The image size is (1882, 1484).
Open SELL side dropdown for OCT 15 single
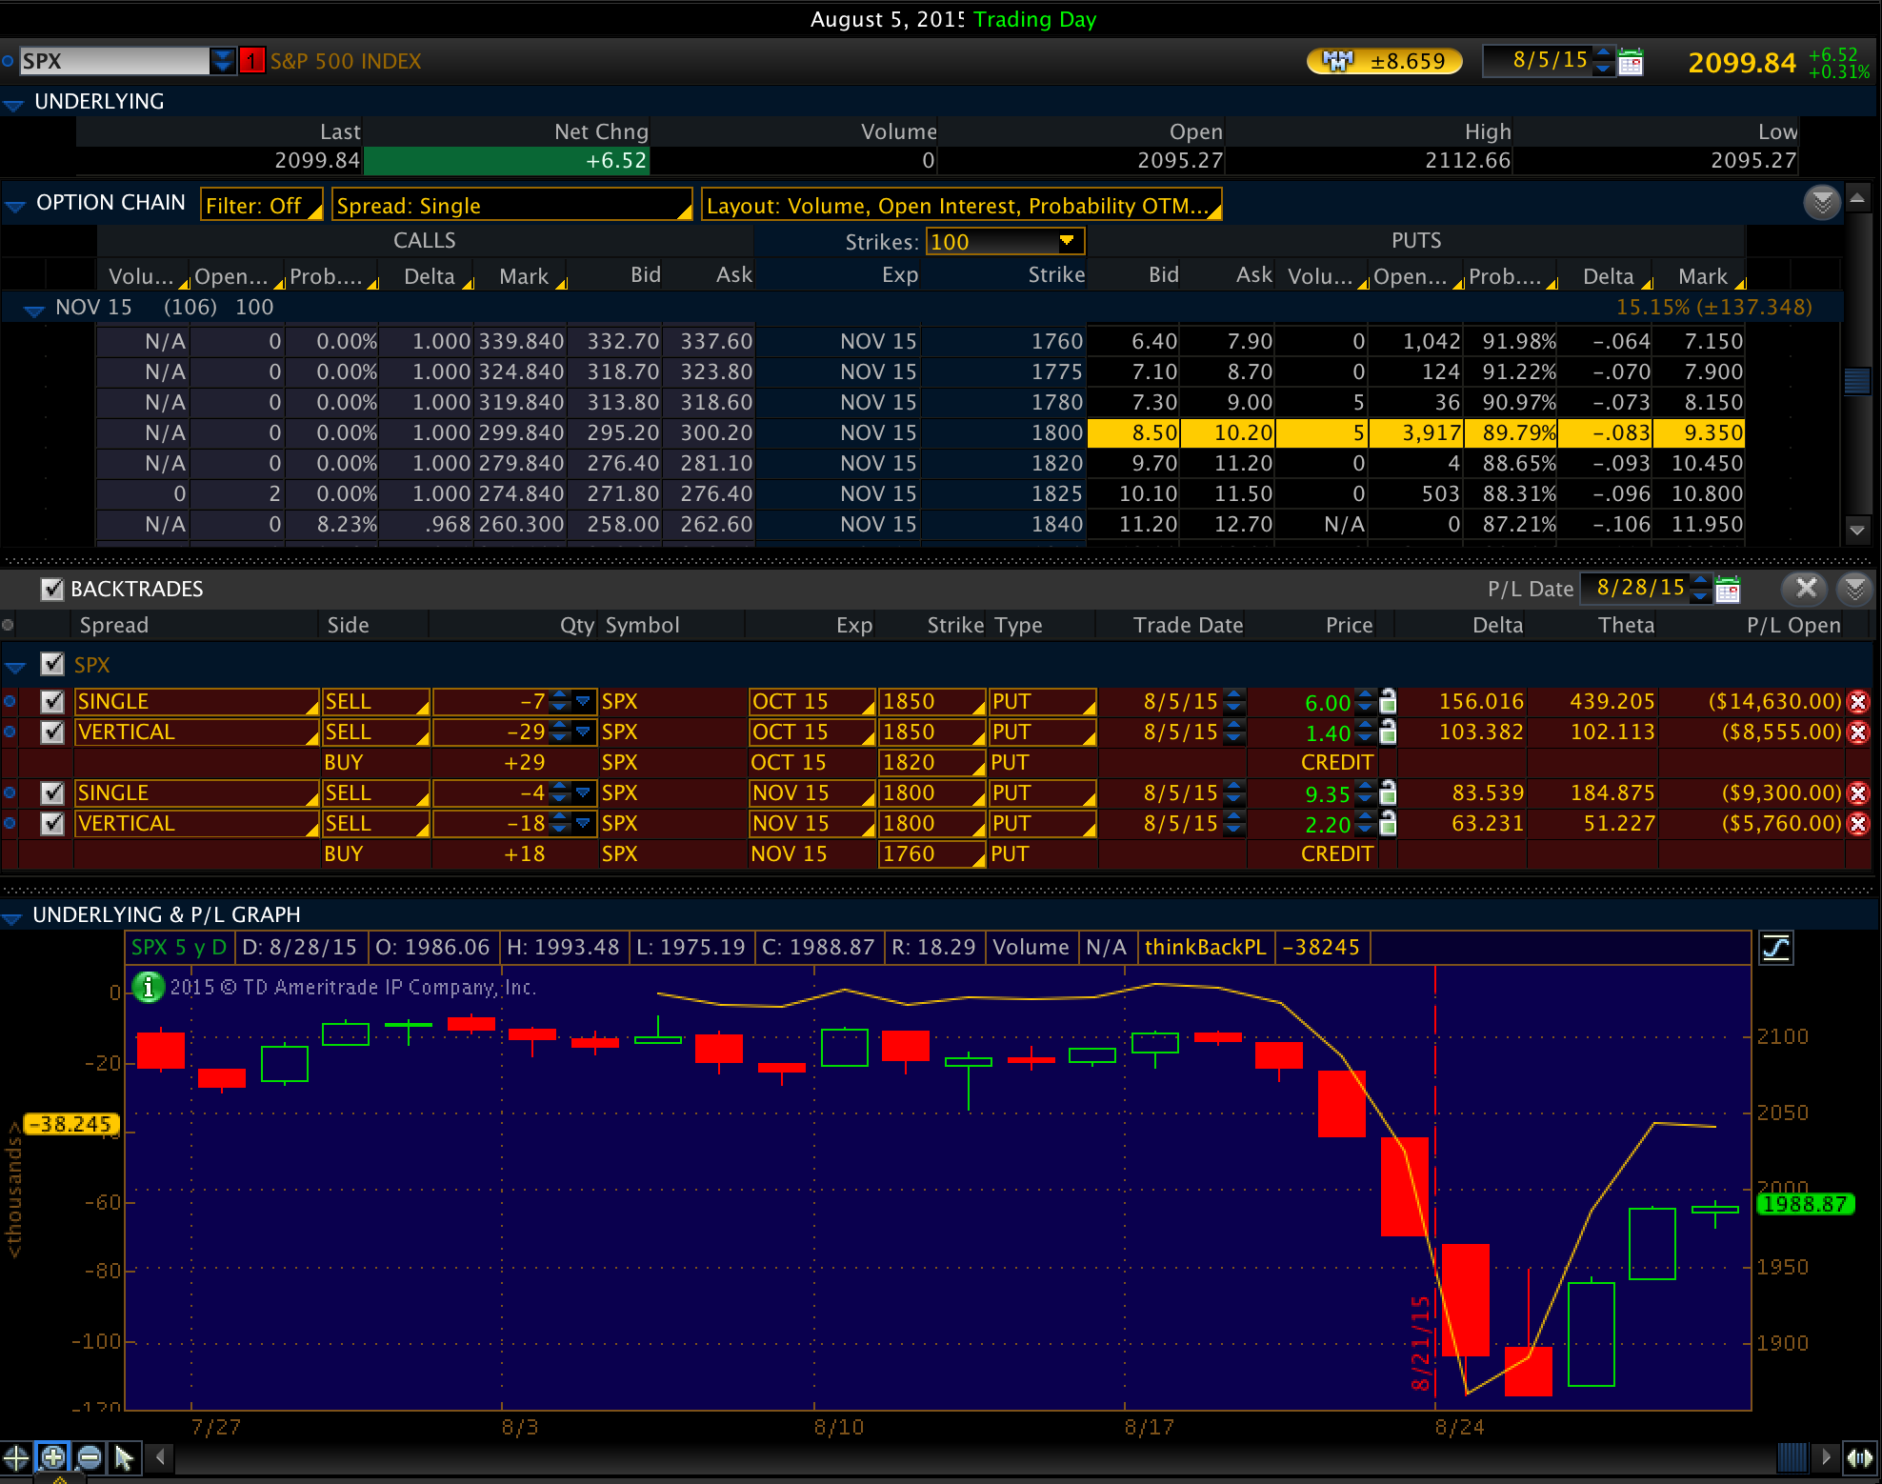(375, 702)
